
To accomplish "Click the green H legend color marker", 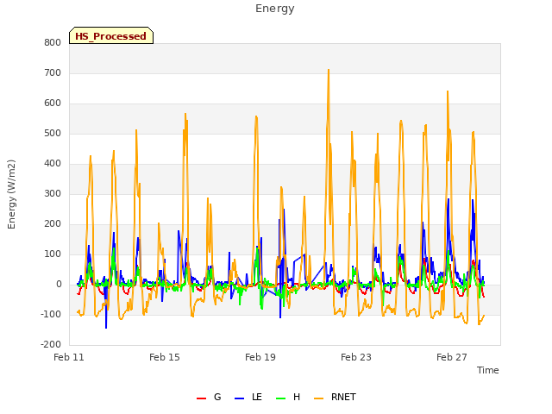I will pos(280,398).
